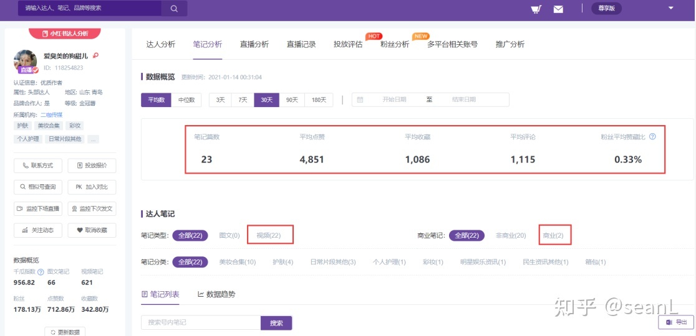Select 商业笔记 全部(22) filter

(467, 235)
